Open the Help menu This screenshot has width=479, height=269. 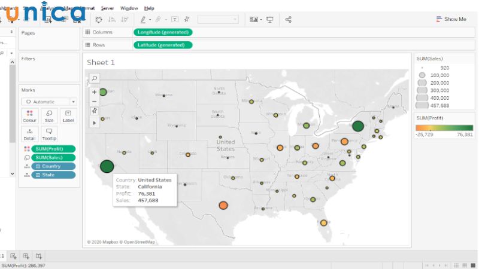click(149, 8)
